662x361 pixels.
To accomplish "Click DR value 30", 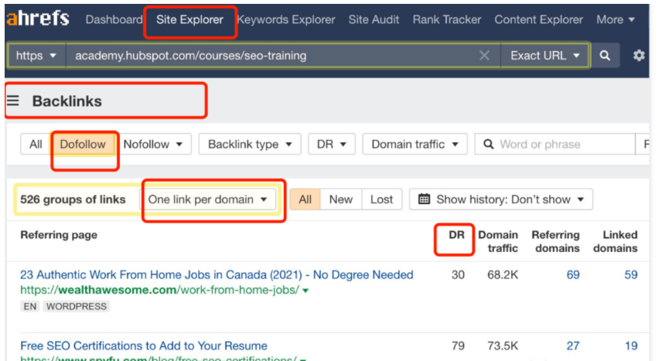I will (458, 275).
